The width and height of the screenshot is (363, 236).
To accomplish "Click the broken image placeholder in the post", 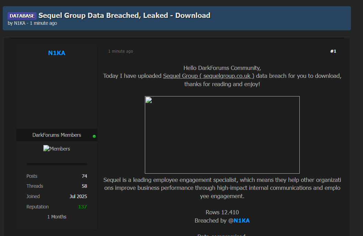I will (x=222, y=135).
